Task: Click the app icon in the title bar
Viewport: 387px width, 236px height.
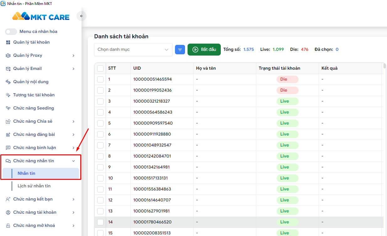Action: click(3, 3)
